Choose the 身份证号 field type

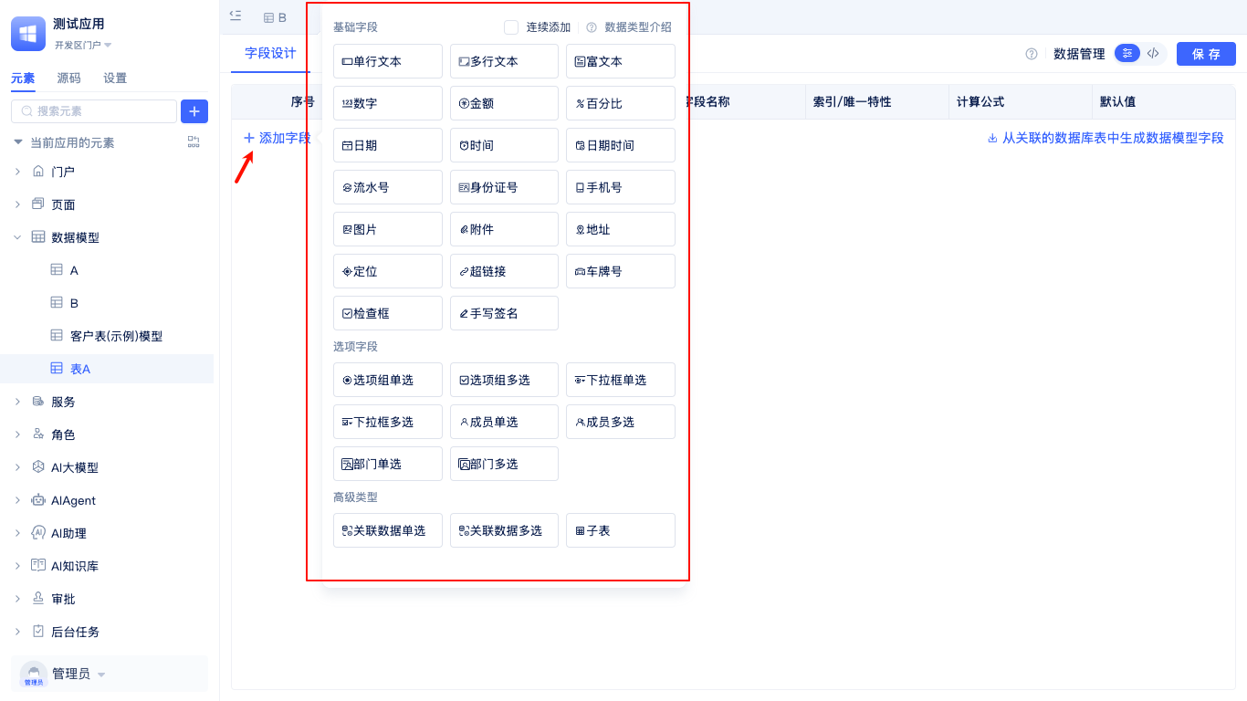[x=504, y=187]
